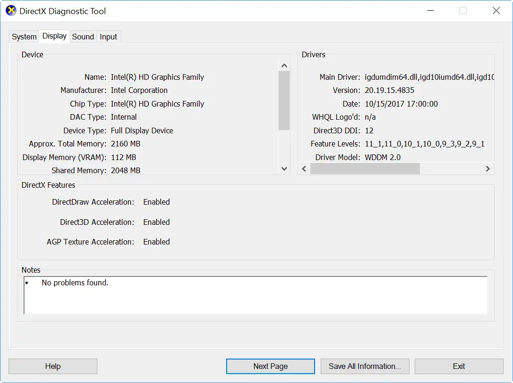Click the Next Page button

(270, 366)
